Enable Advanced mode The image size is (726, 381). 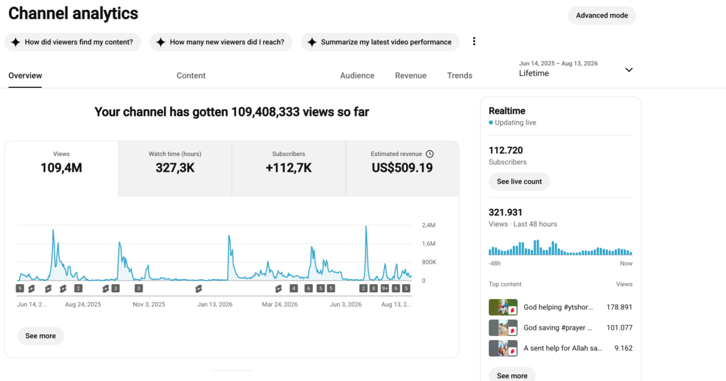pyautogui.click(x=602, y=15)
